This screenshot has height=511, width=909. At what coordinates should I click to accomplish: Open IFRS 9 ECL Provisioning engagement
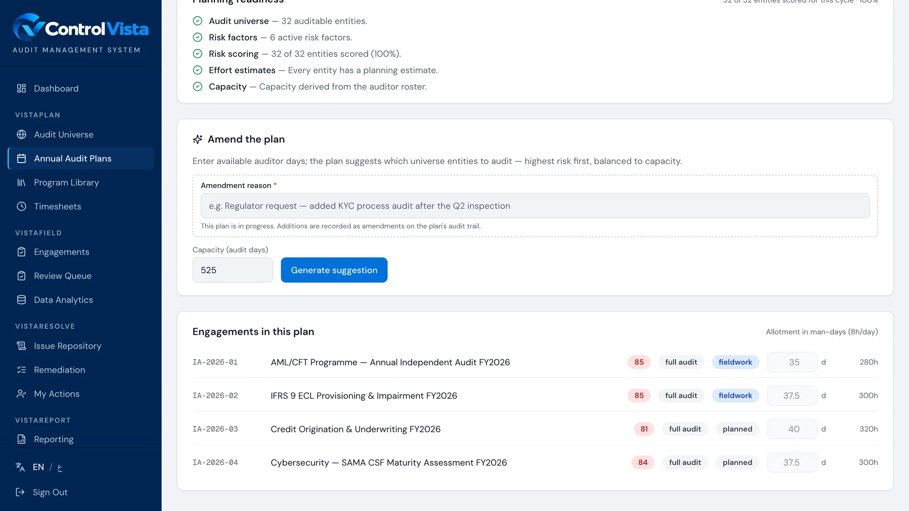click(364, 396)
